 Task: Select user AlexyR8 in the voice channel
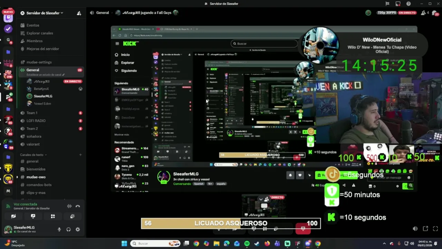pos(41,81)
